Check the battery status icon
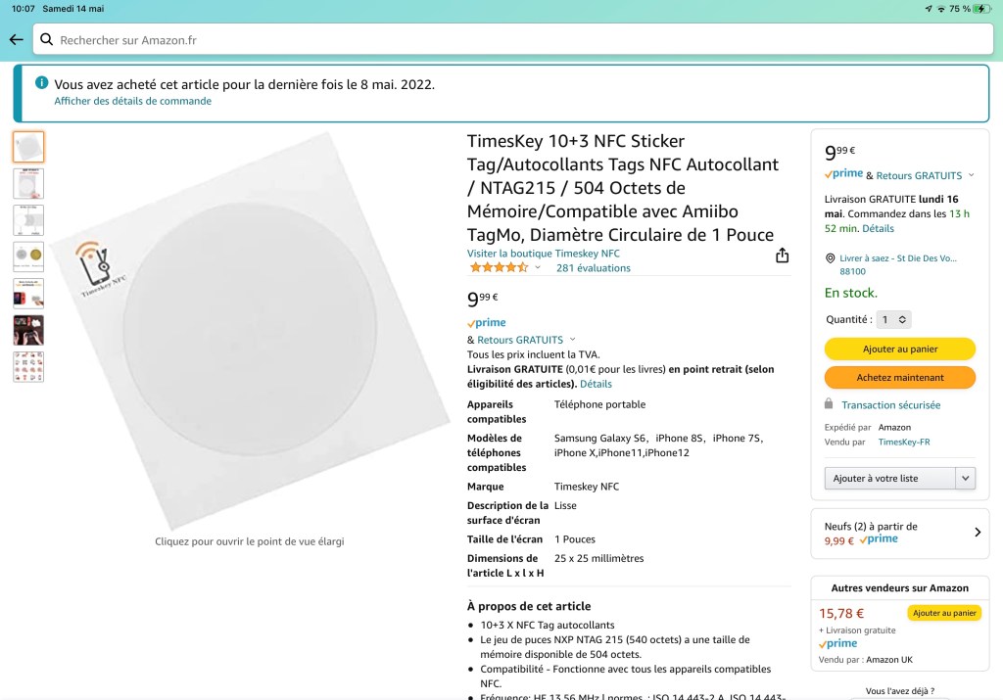1003x700 pixels. pos(981,9)
